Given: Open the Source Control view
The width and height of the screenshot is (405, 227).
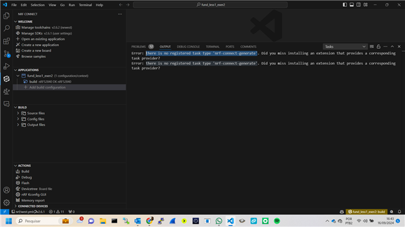Looking at the screenshot, I should (x=6, y=54).
